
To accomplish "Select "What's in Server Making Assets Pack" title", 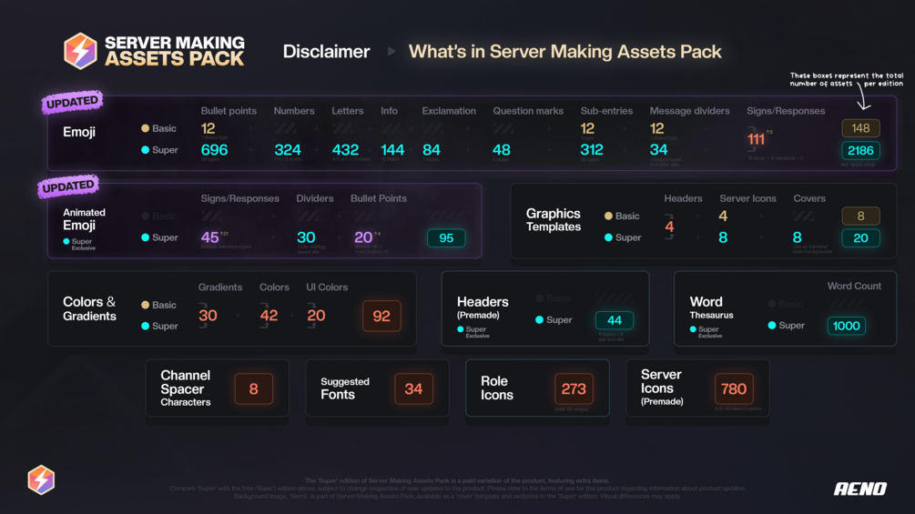I will pyautogui.click(x=564, y=52).
